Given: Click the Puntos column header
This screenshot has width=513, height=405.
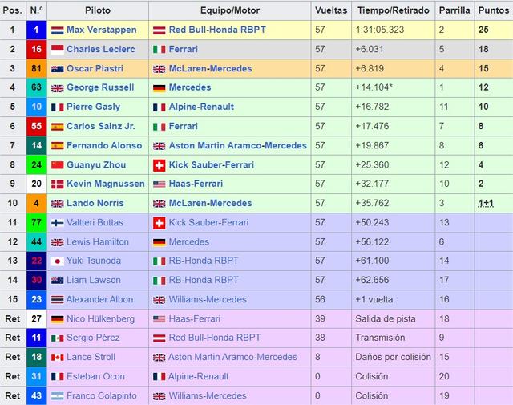Looking at the screenshot, I should pos(494,10).
